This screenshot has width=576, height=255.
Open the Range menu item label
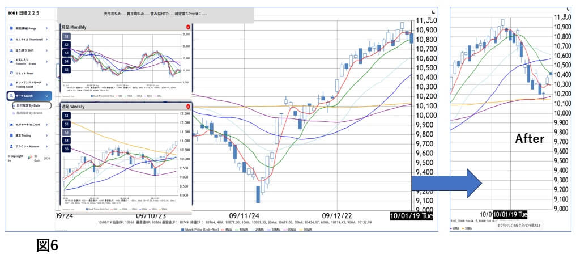pos(25,28)
